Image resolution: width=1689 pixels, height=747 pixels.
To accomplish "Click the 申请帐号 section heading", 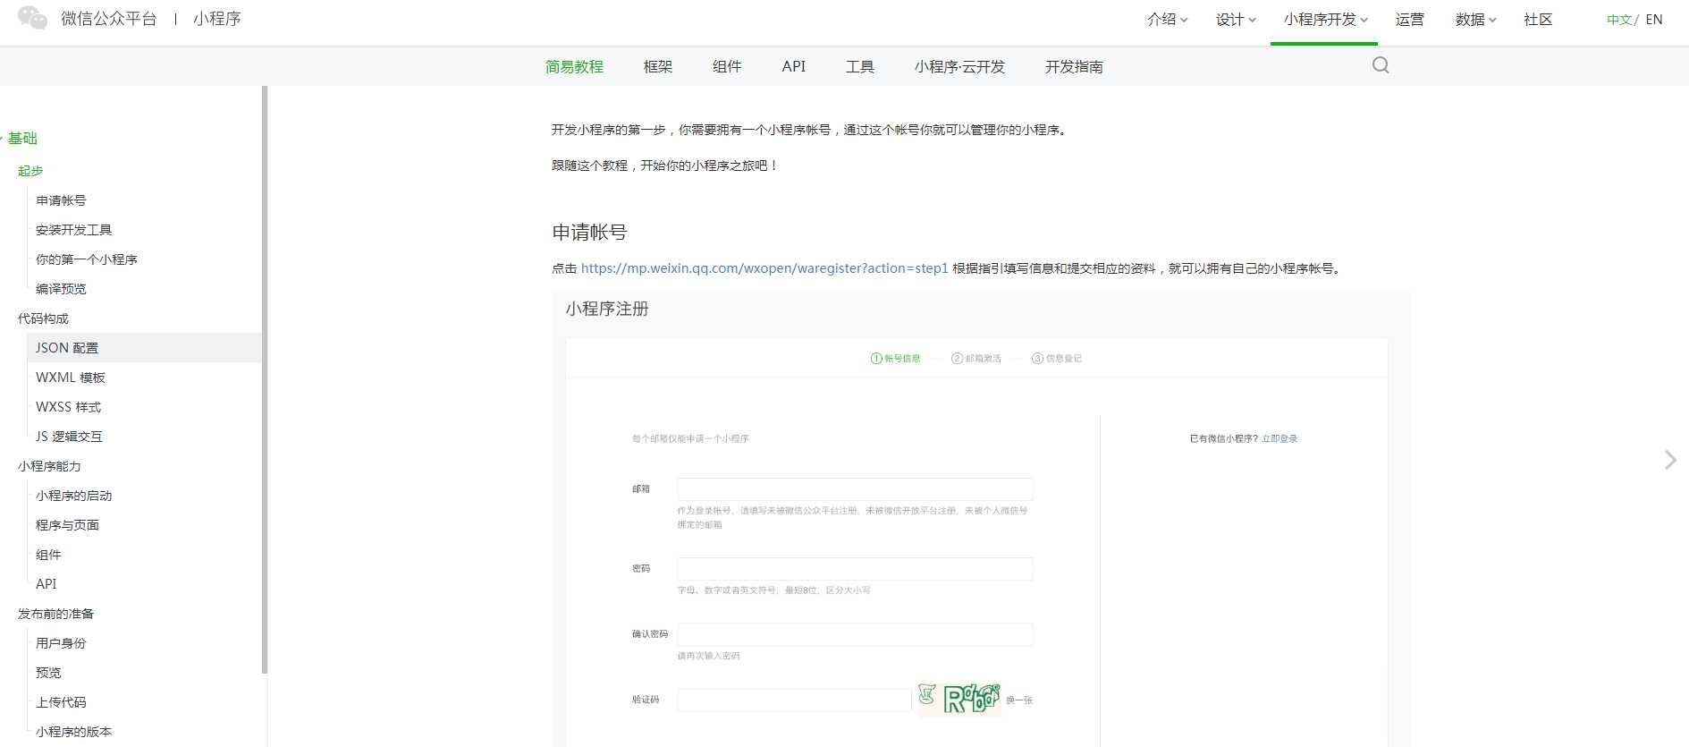I will [x=589, y=233].
